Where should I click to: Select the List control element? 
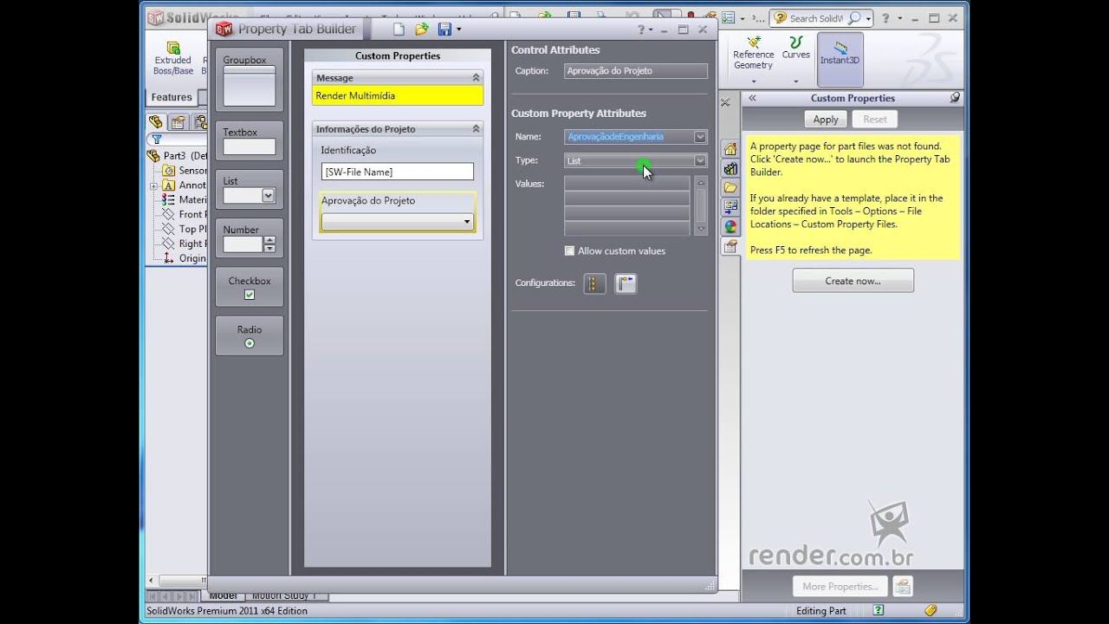(x=250, y=190)
